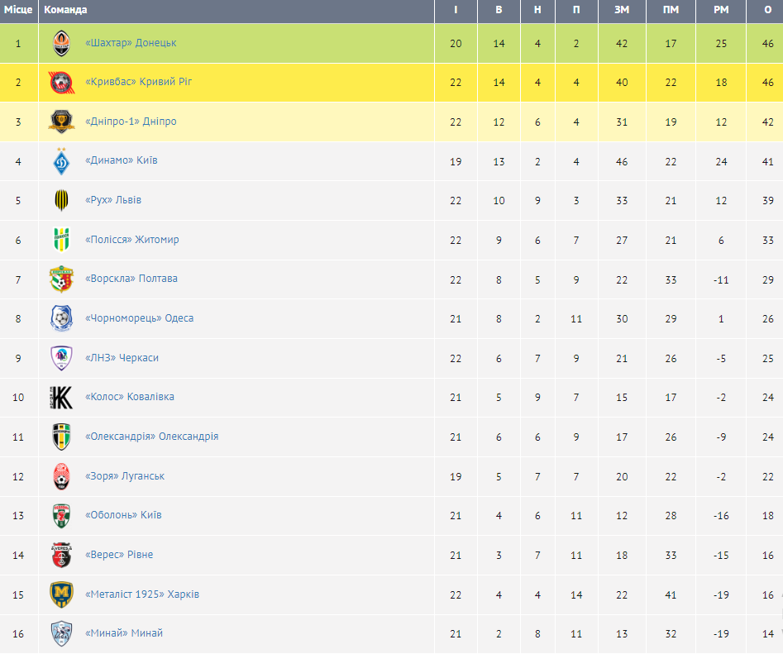Viewport: 783px width, 654px height.
Task: Open the «ЛНЗ» Черкаси team link
Action: (x=122, y=358)
